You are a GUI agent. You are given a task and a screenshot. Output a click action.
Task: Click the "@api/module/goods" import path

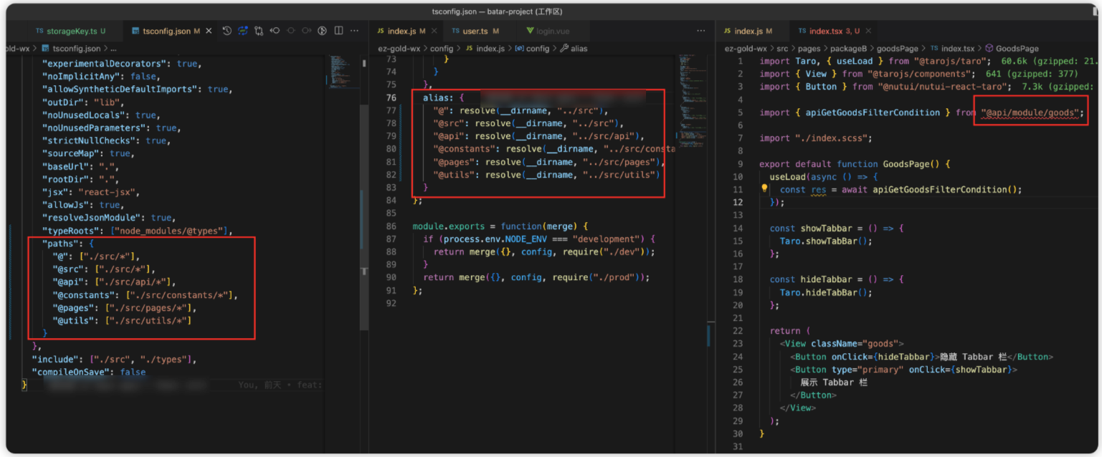pos(1030,112)
